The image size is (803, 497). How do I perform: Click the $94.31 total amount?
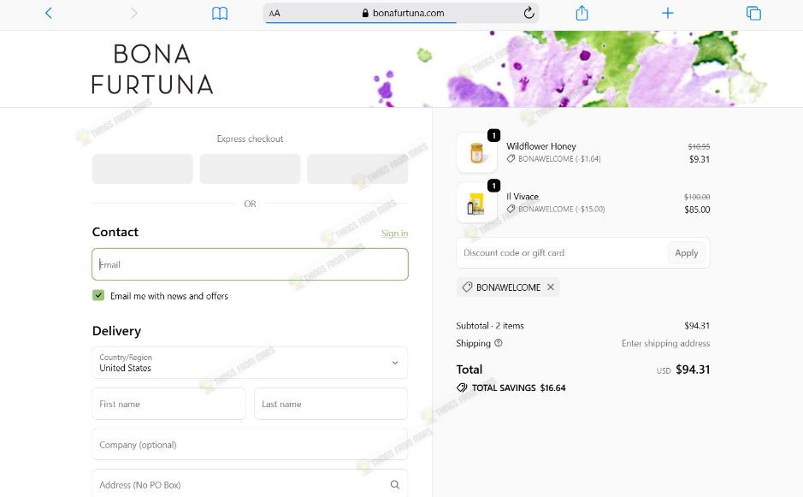pos(693,370)
